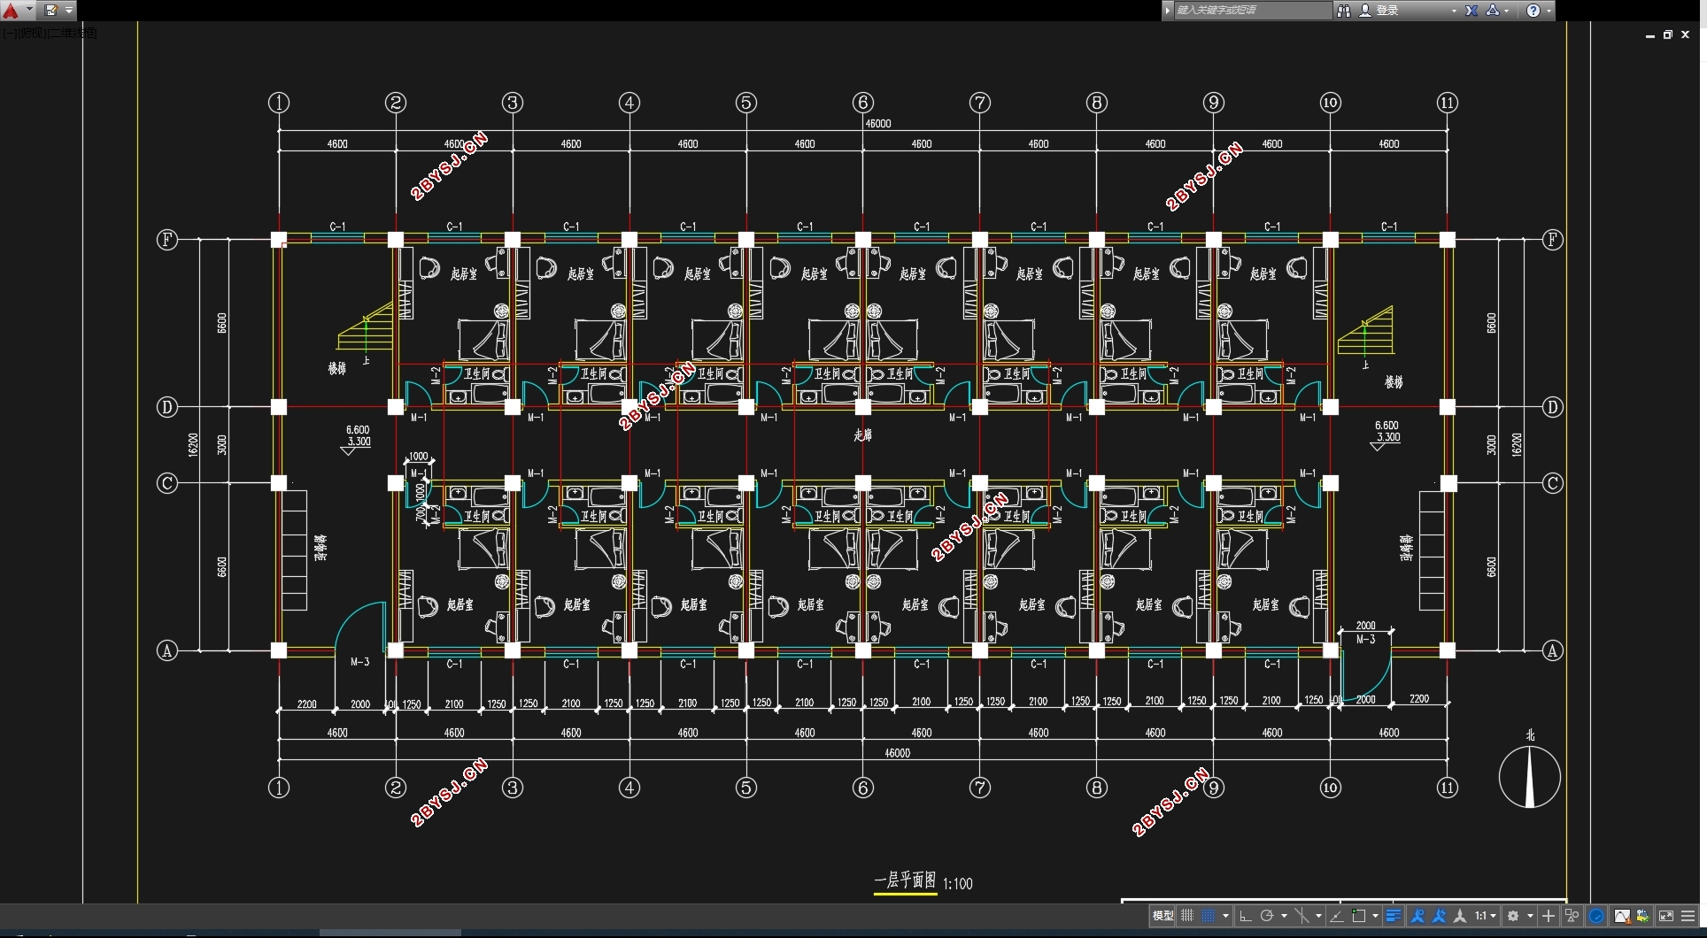Toggle snap mode dotted grid icon

point(1208,916)
